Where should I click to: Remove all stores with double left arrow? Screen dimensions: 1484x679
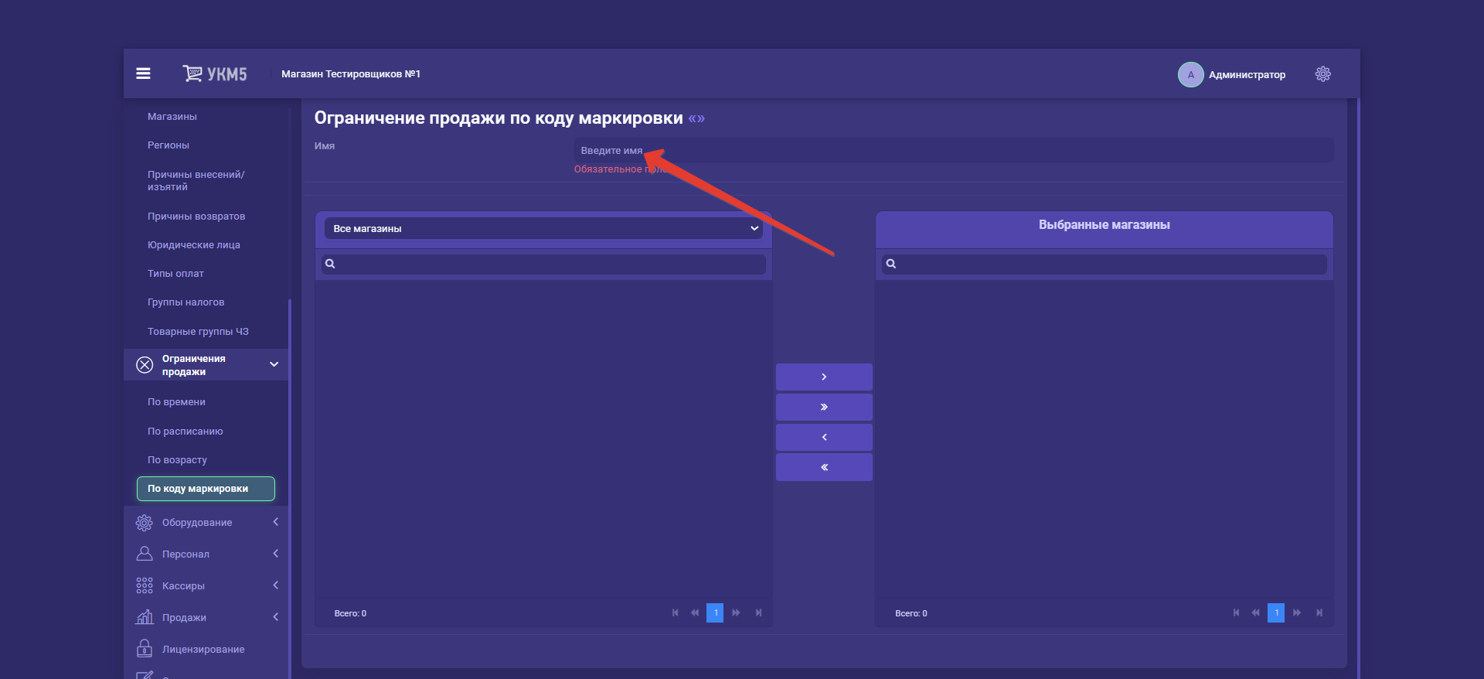pos(824,467)
